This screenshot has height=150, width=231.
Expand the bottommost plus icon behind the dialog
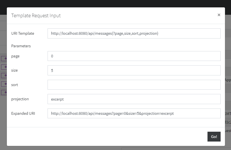(x=5, y=92)
